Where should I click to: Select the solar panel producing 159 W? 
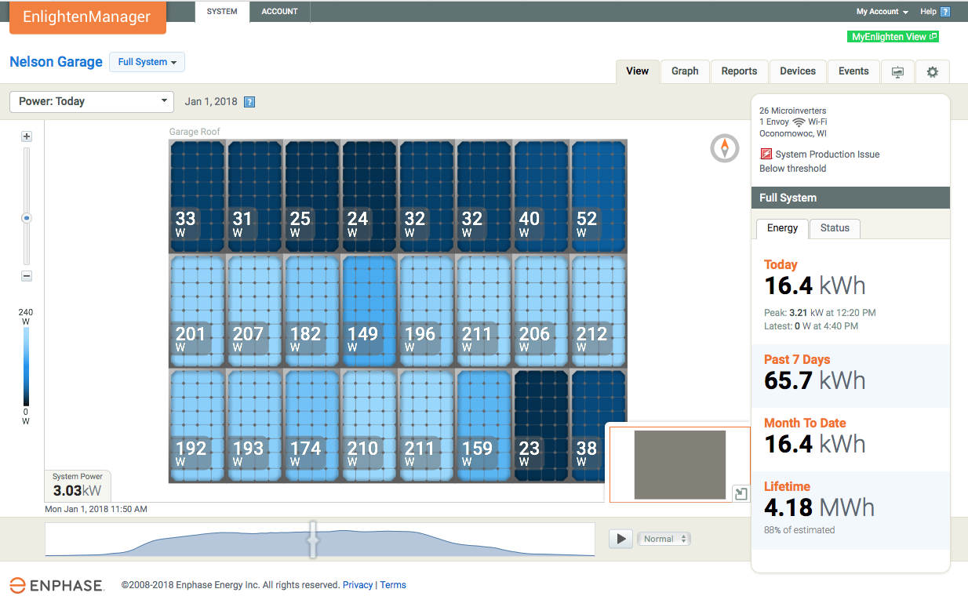tap(483, 425)
